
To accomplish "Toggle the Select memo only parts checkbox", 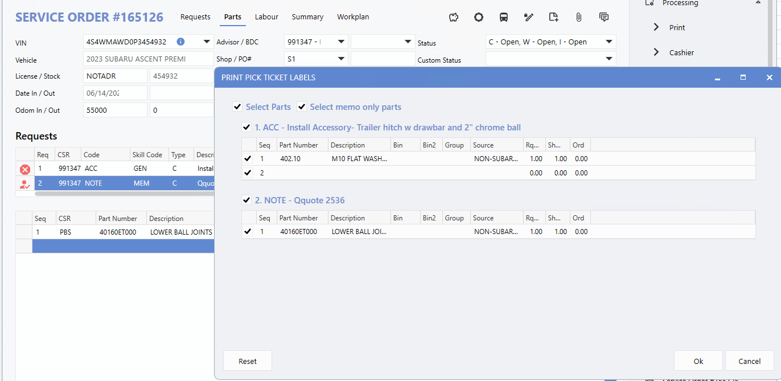I will [302, 107].
